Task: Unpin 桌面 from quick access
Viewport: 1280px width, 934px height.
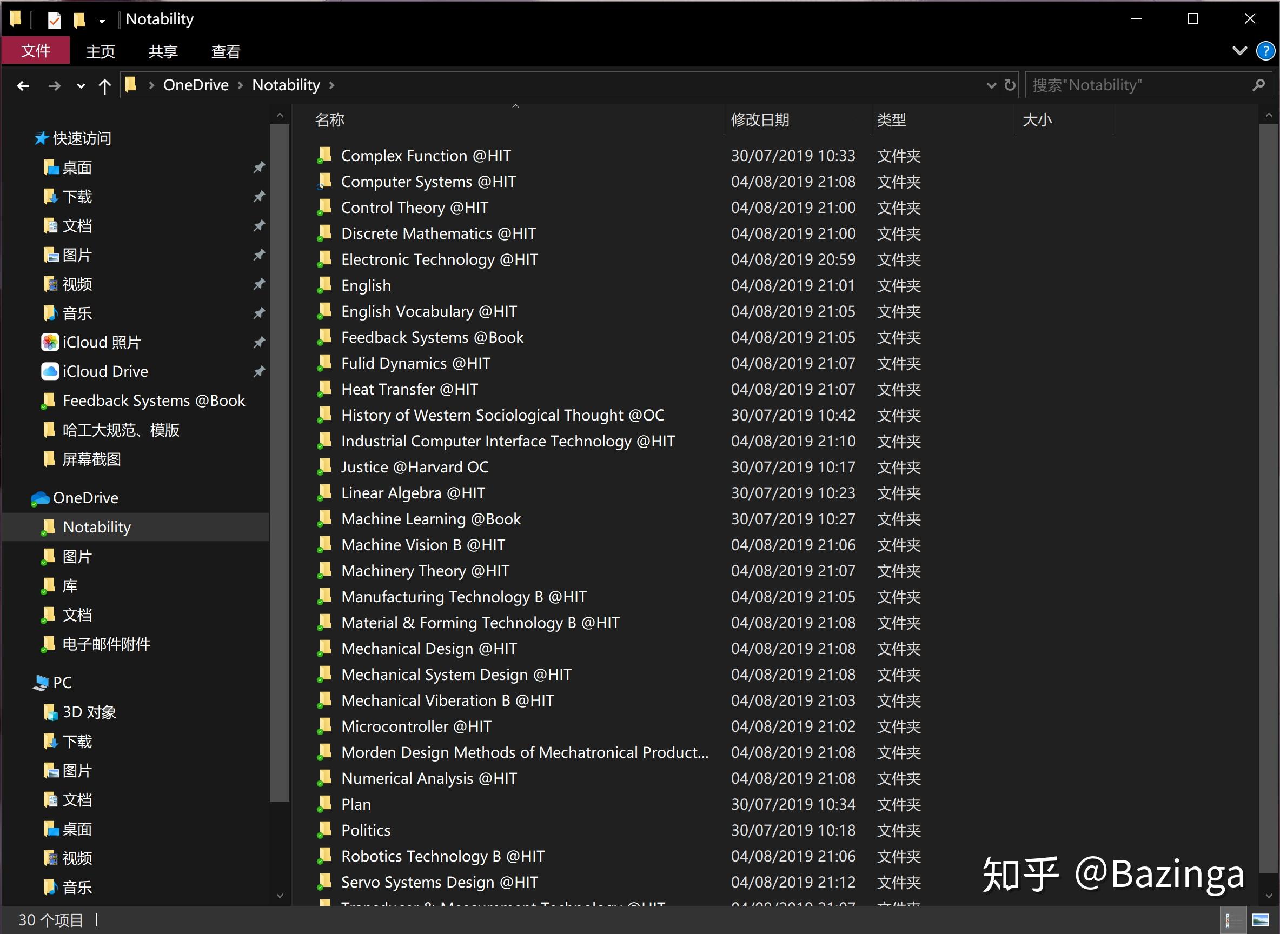Action: (x=259, y=168)
